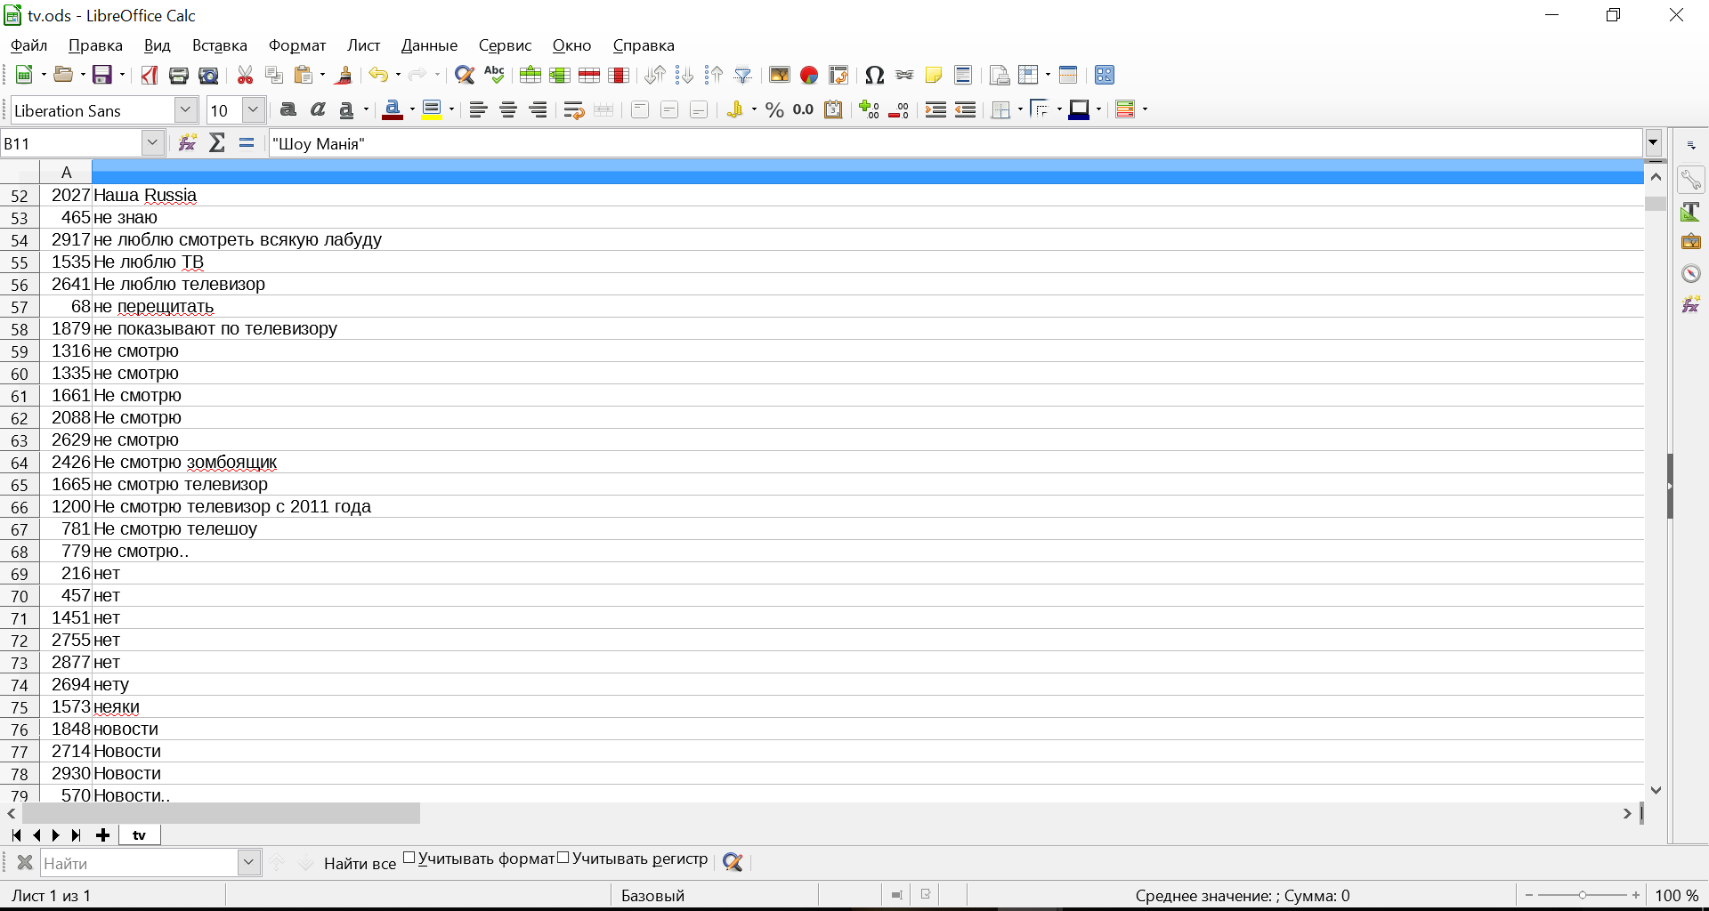Click the Open file folder icon

[63, 76]
